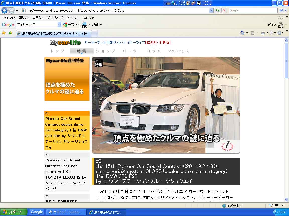Viewport: 289px width, 216px height.
Task: Click the Stop loading X icon
Action: (x=224, y=10)
